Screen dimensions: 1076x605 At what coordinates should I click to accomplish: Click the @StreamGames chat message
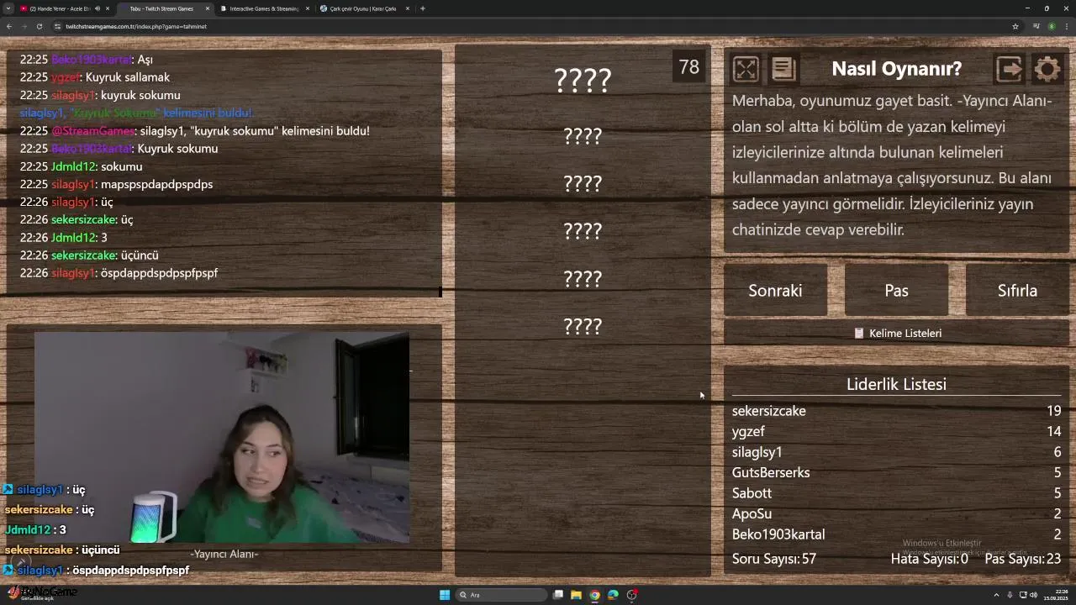pos(195,131)
